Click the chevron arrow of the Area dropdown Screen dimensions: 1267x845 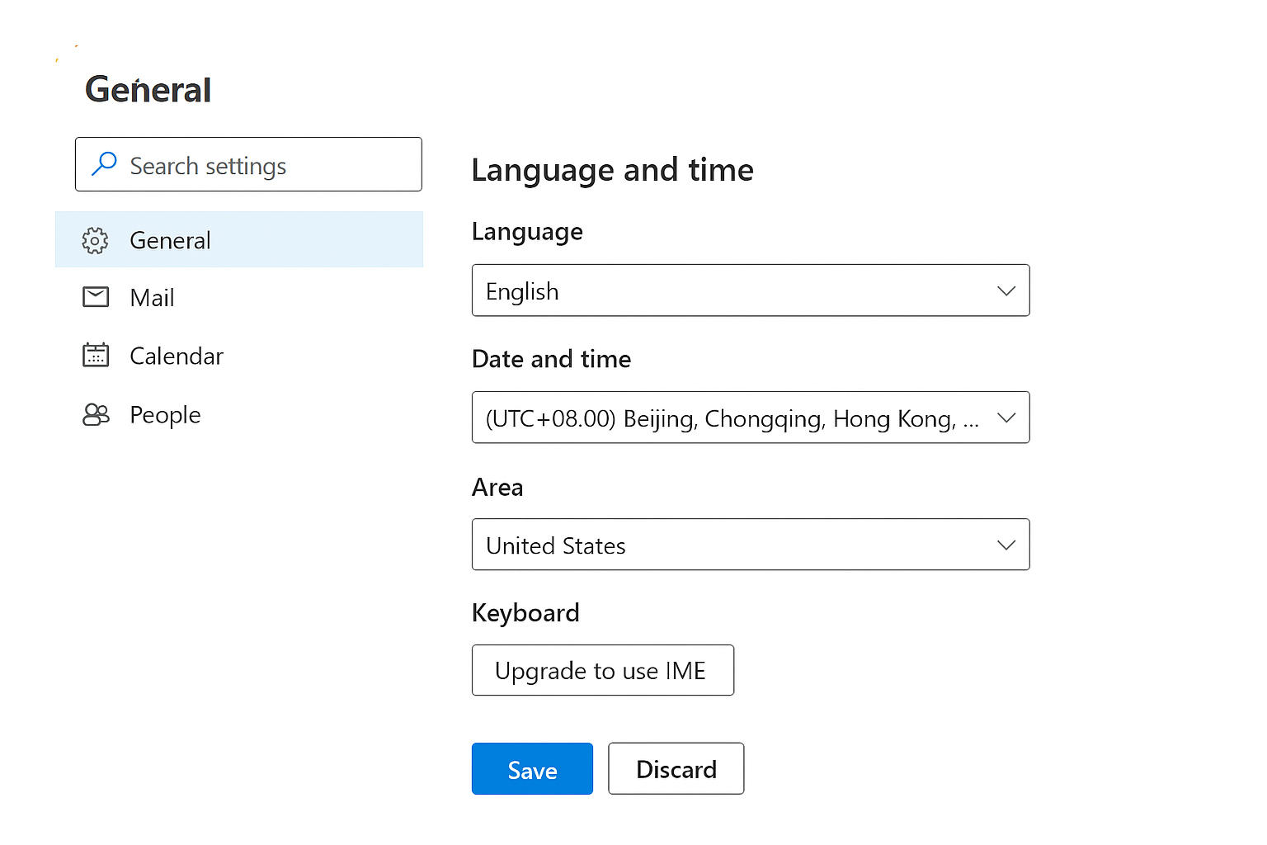click(x=1006, y=545)
